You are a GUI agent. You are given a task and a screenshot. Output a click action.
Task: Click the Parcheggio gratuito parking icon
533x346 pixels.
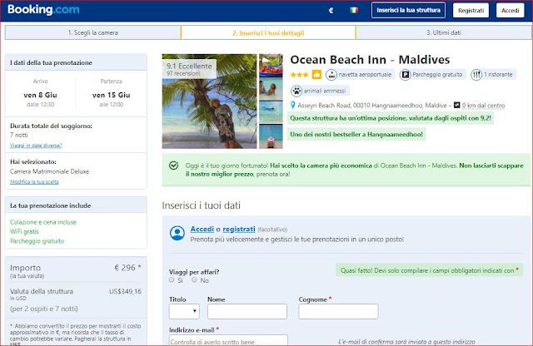406,75
